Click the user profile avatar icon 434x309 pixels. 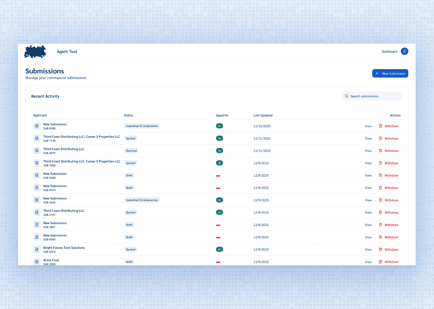click(x=404, y=51)
